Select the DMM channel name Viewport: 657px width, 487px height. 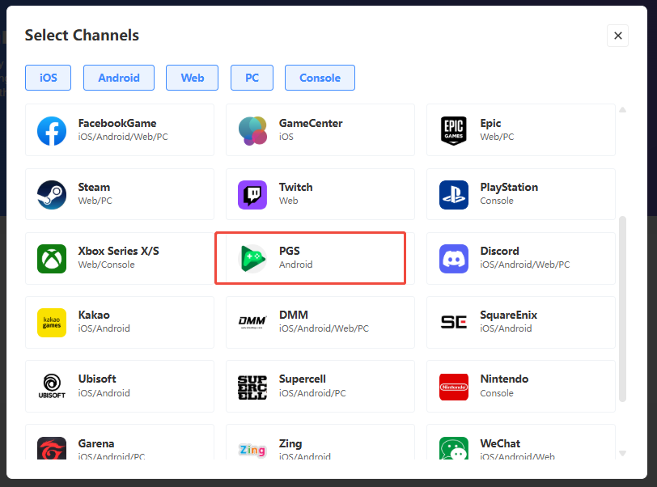coord(294,315)
